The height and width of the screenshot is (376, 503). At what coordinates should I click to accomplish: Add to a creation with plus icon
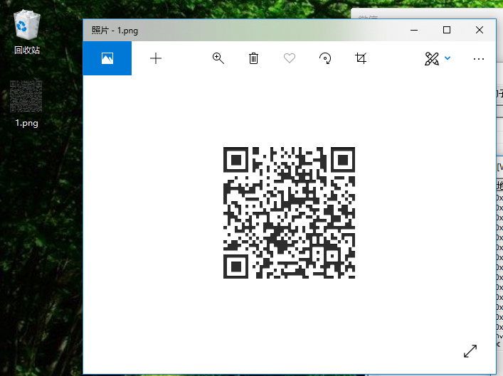(x=156, y=58)
